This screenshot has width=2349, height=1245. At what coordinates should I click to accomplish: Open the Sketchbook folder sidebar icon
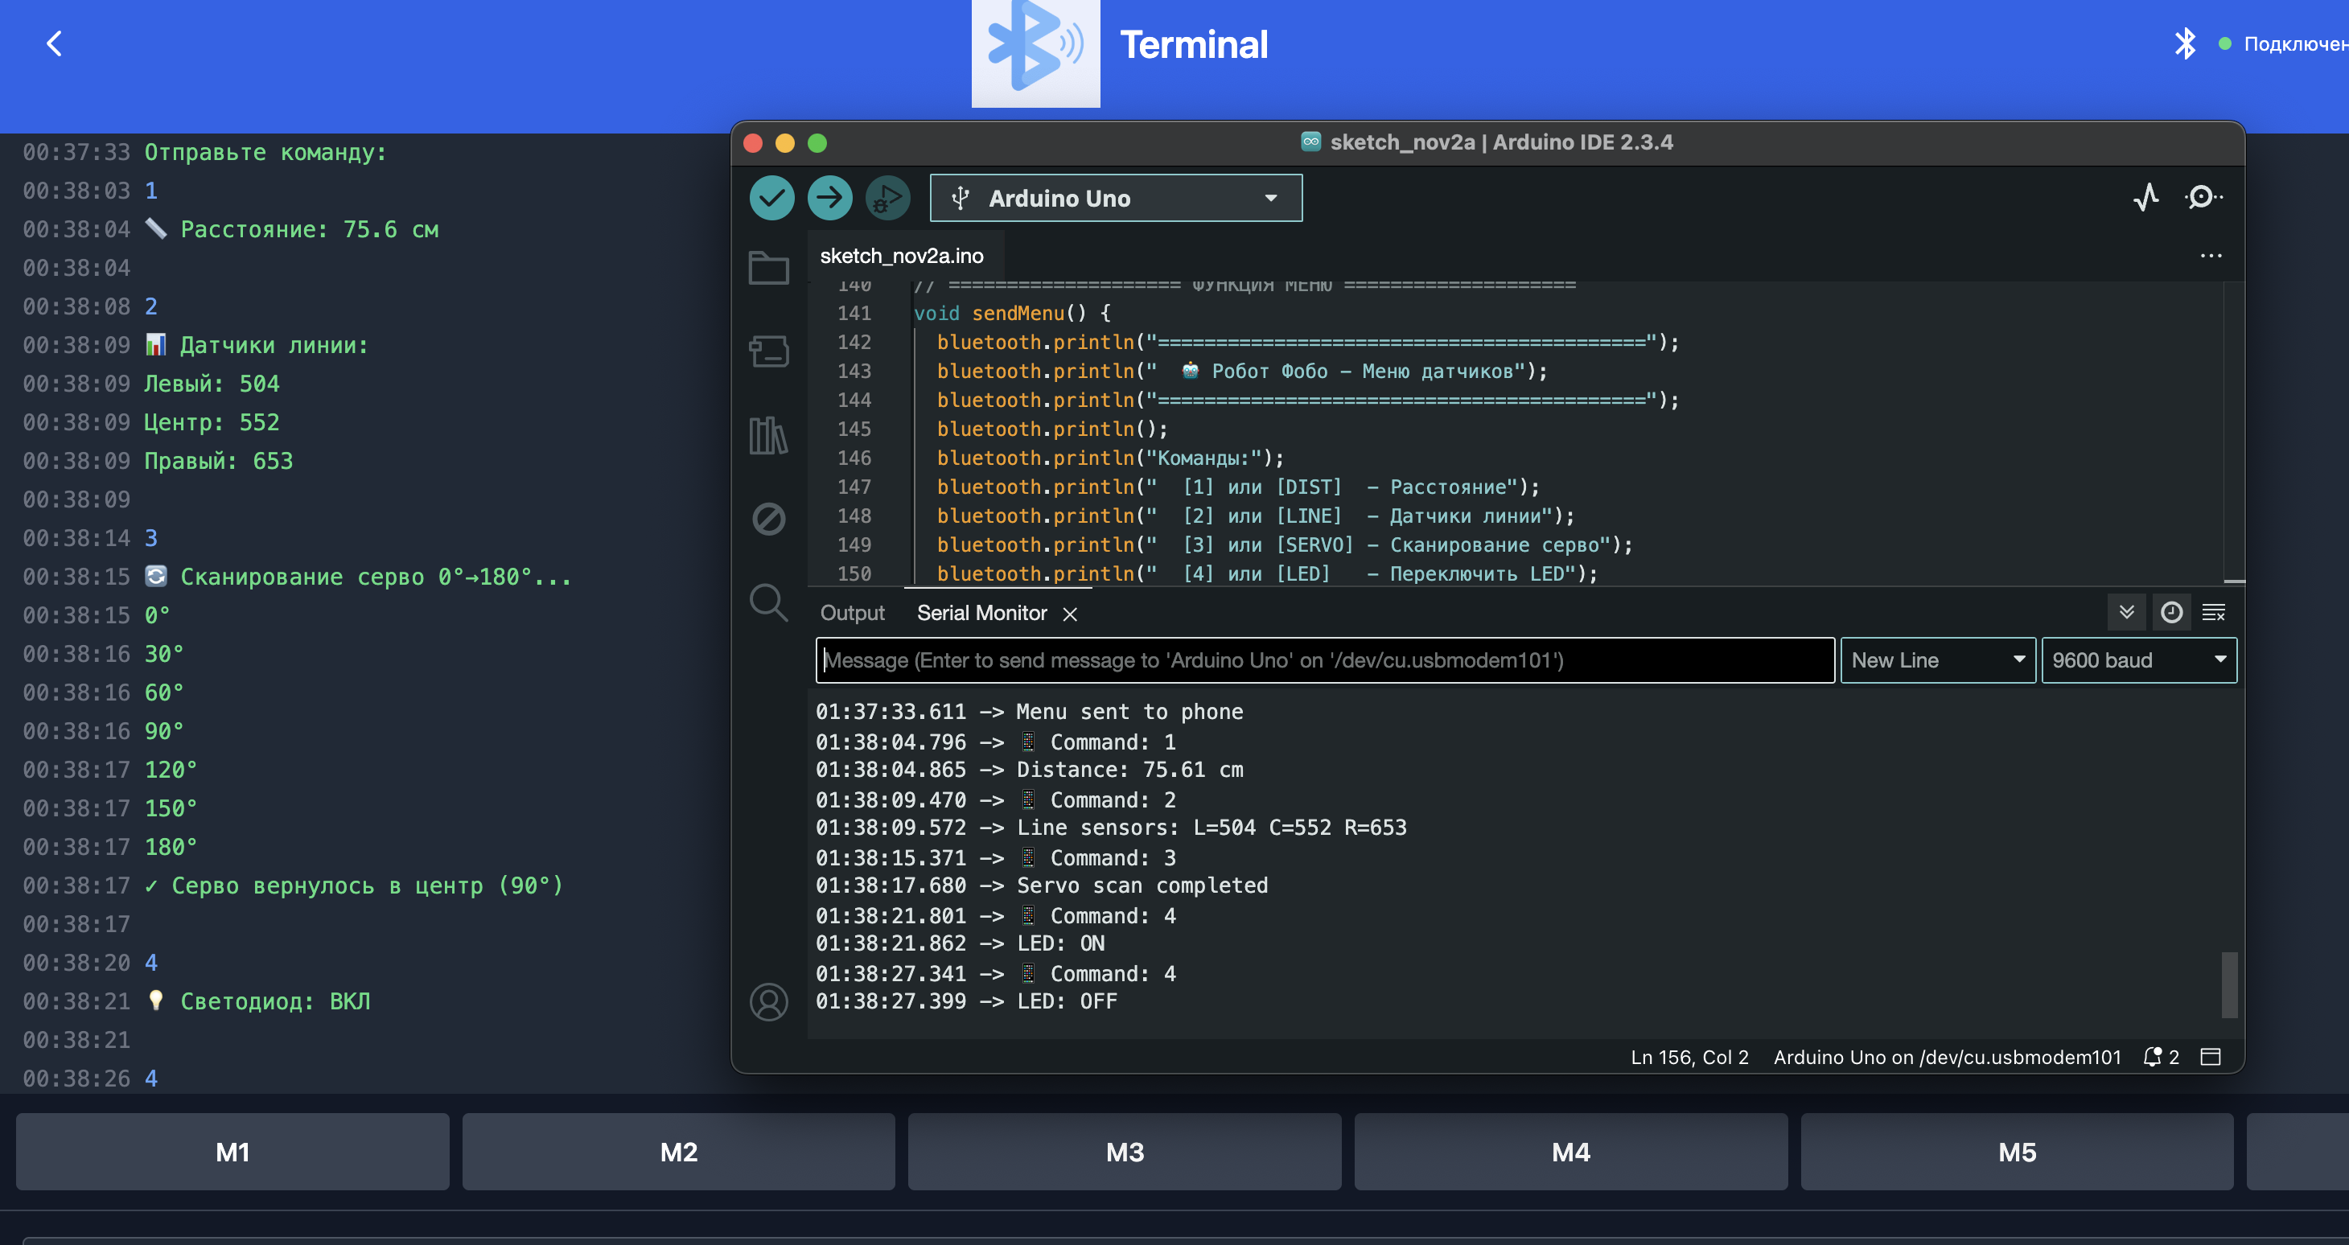pyautogui.click(x=767, y=268)
